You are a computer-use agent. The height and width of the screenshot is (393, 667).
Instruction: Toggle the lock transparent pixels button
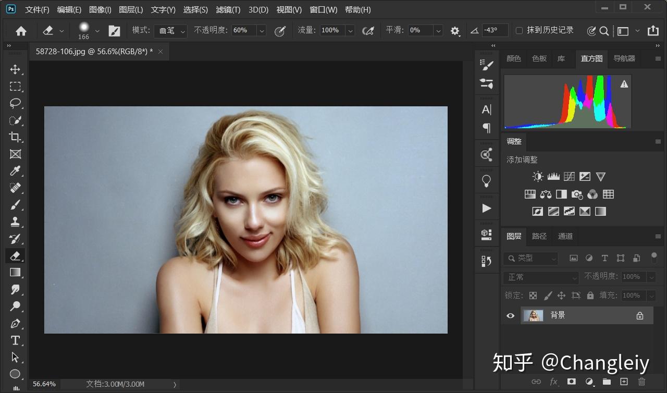(533, 296)
